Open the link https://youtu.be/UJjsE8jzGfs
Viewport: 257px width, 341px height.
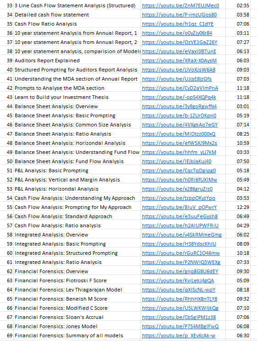click(177, 79)
